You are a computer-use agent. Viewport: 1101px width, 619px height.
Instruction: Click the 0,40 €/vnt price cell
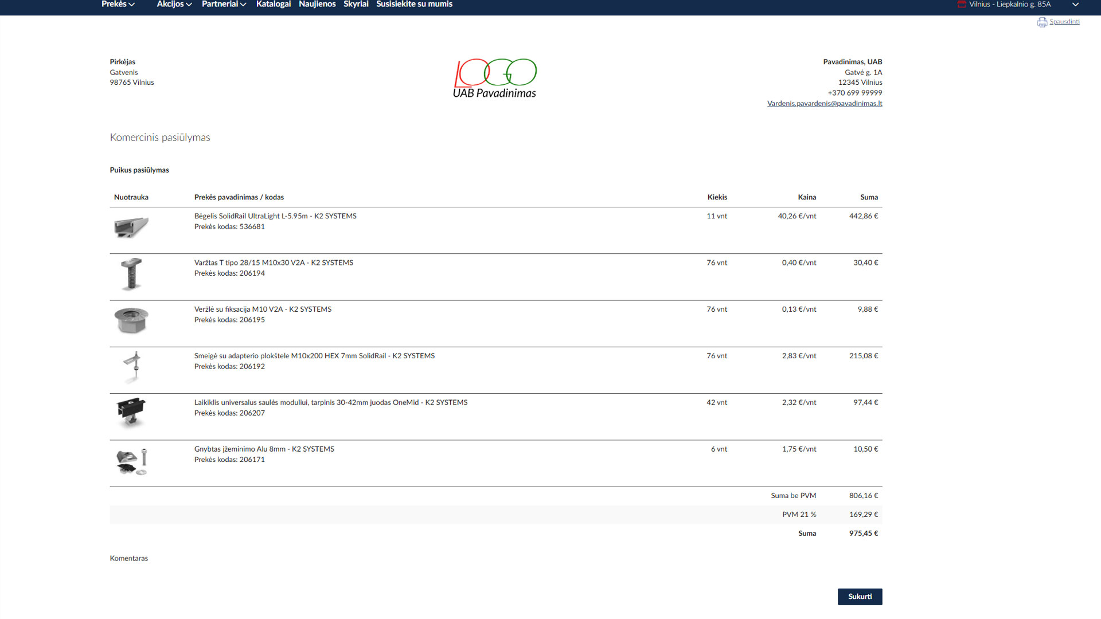pos(799,263)
